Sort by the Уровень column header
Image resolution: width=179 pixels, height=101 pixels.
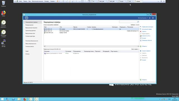click(101, 27)
